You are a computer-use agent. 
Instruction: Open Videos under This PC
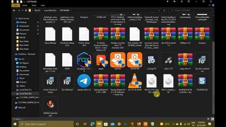(22, 86)
